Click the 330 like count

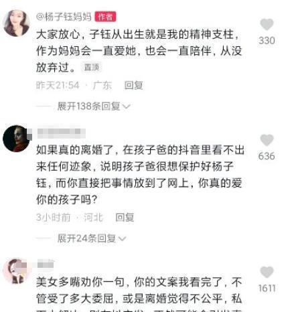tap(267, 41)
